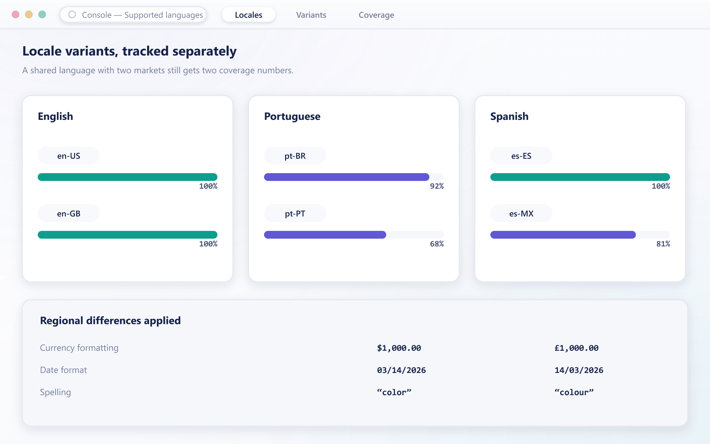This screenshot has height=444, width=710.
Task: Click the 100% value under en-US
Action: pyautogui.click(x=208, y=186)
